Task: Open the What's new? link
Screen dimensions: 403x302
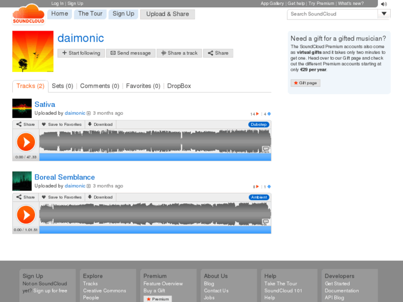Action: (351, 3)
